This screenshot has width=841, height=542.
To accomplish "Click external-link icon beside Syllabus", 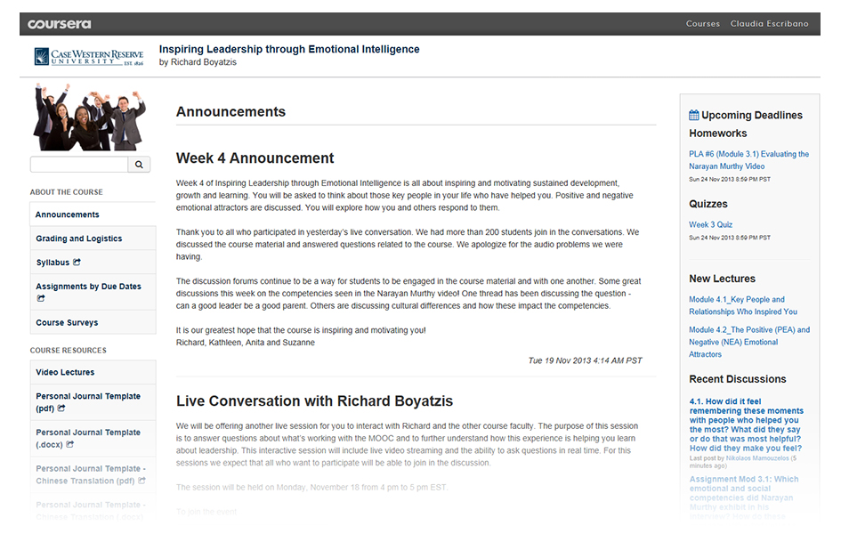I will [77, 262].
